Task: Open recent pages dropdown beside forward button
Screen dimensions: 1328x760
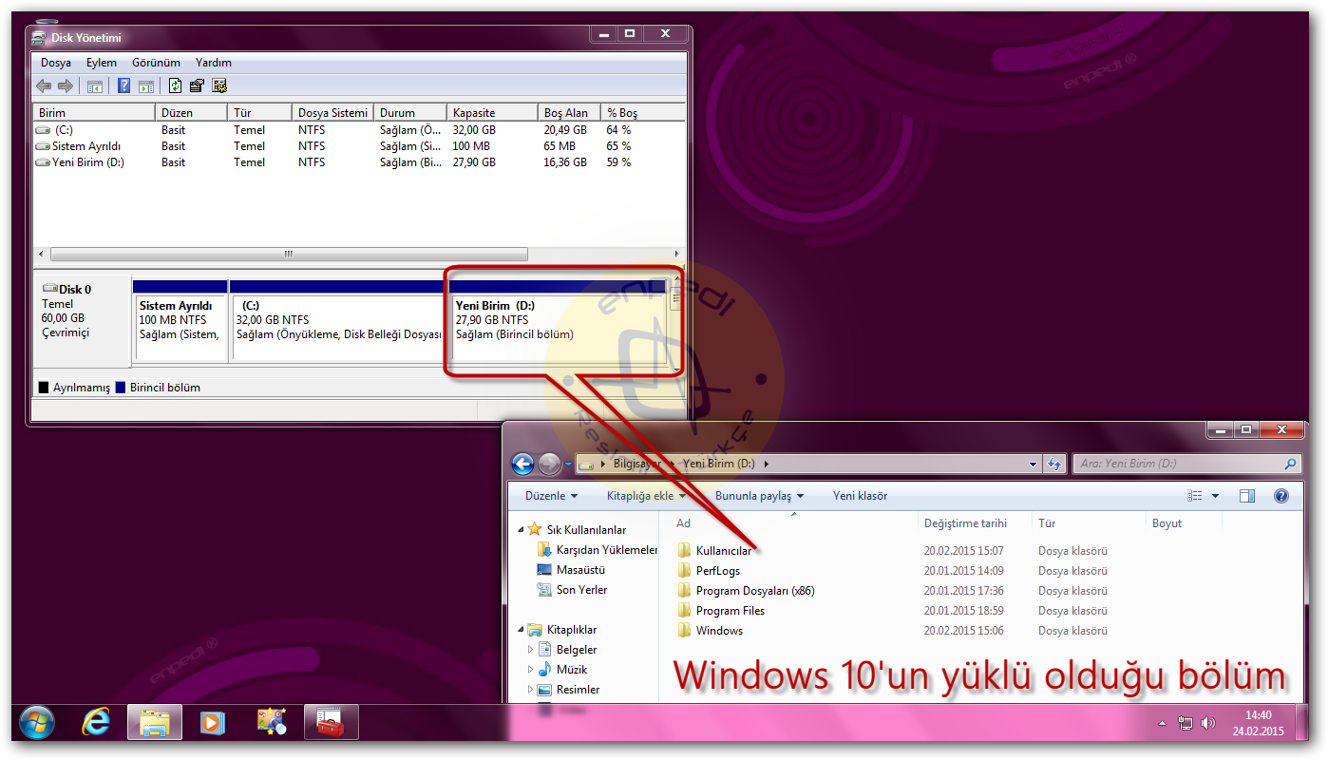Action: [x=568, y=465]
